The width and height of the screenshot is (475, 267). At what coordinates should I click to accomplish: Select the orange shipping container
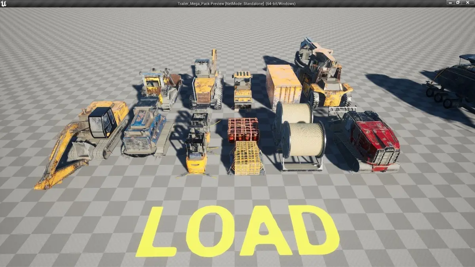[x=283, y=87]
